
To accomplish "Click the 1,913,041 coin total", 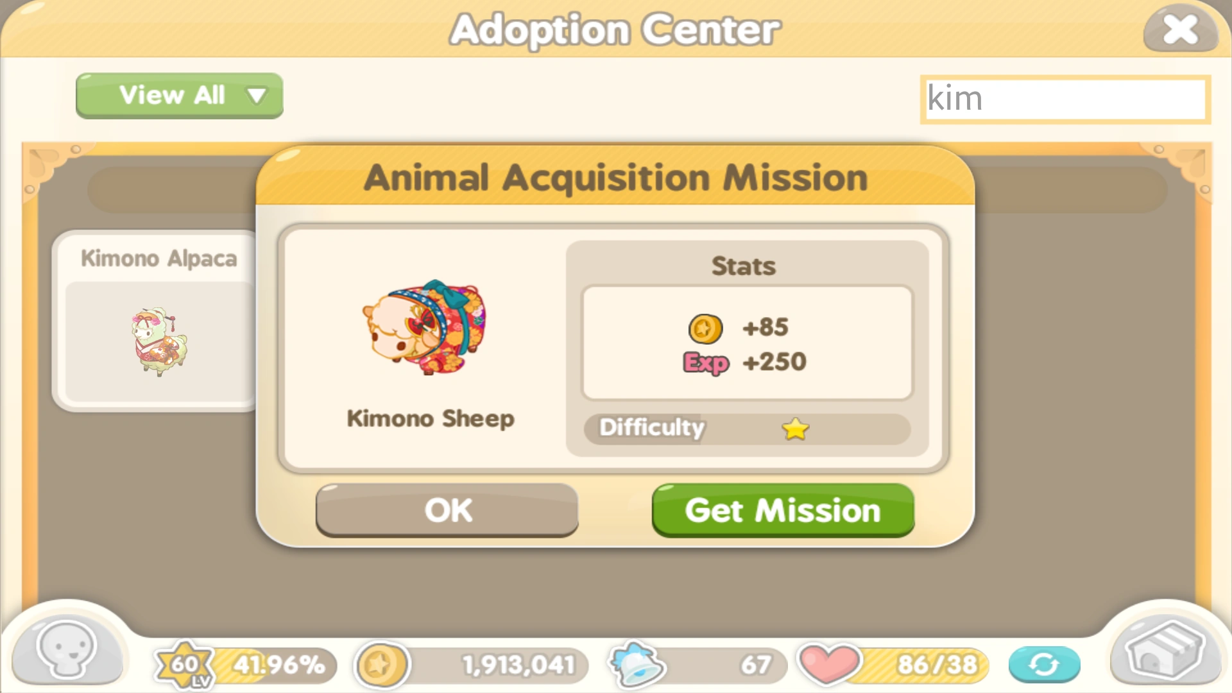I will point(518,665).
